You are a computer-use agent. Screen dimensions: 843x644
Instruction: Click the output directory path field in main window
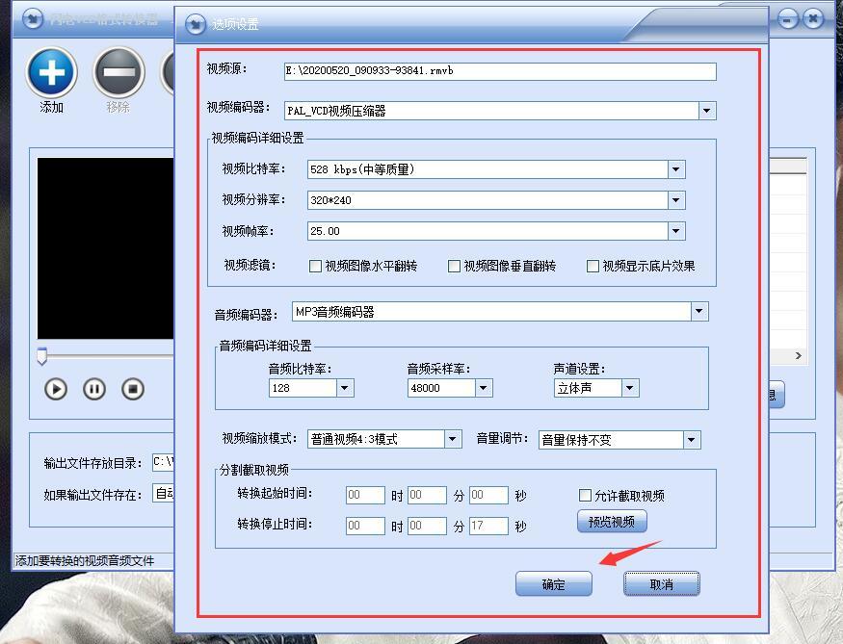pos(164,462)
